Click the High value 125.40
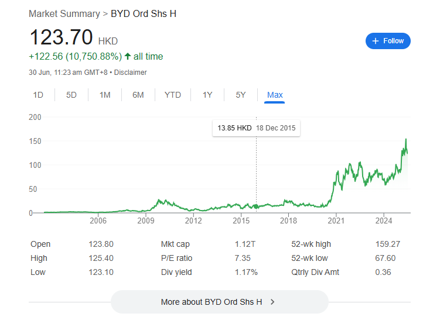The image size is (440, 327). [x=101, y=258]
